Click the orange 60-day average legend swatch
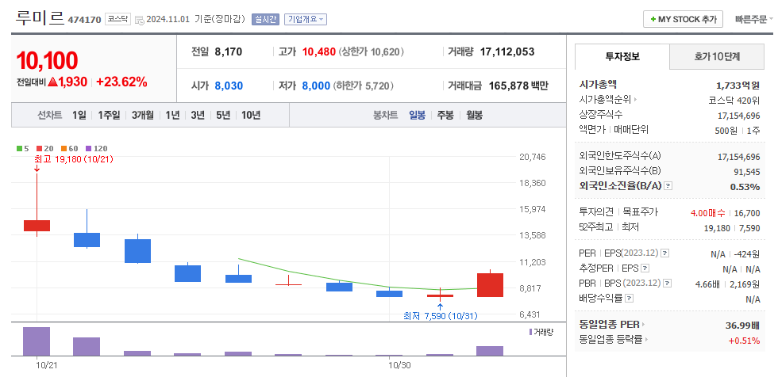This screenshot has width=778, height=377. click(x=64, y=148)
